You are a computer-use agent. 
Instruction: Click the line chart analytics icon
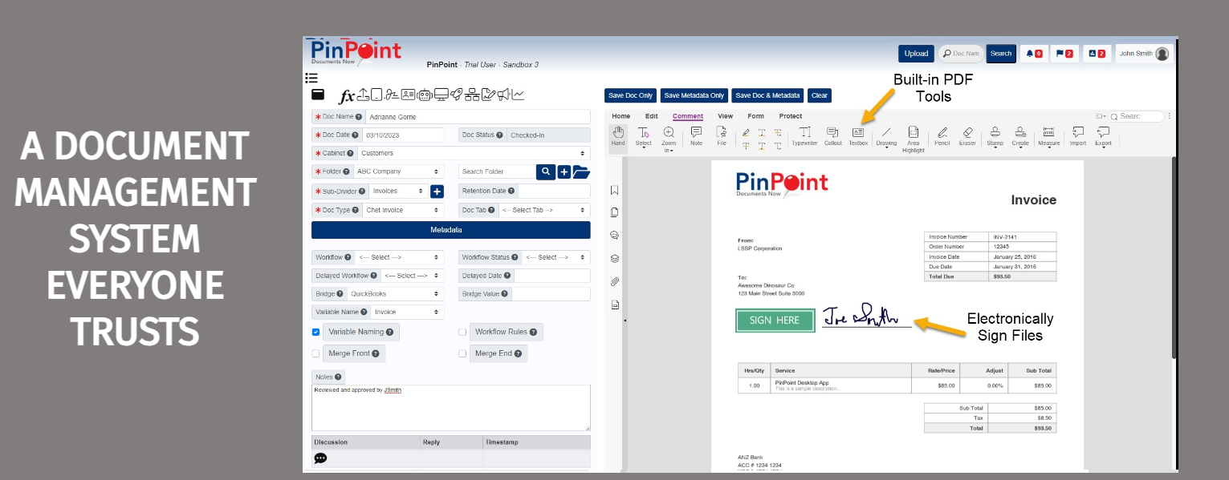518,95
